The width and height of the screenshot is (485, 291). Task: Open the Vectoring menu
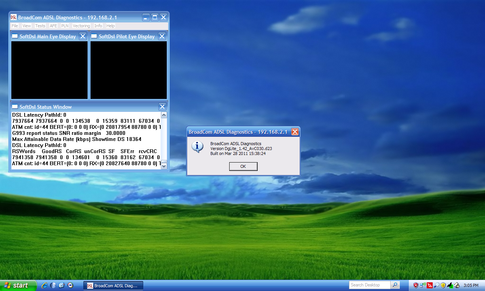tap(81, 26)
